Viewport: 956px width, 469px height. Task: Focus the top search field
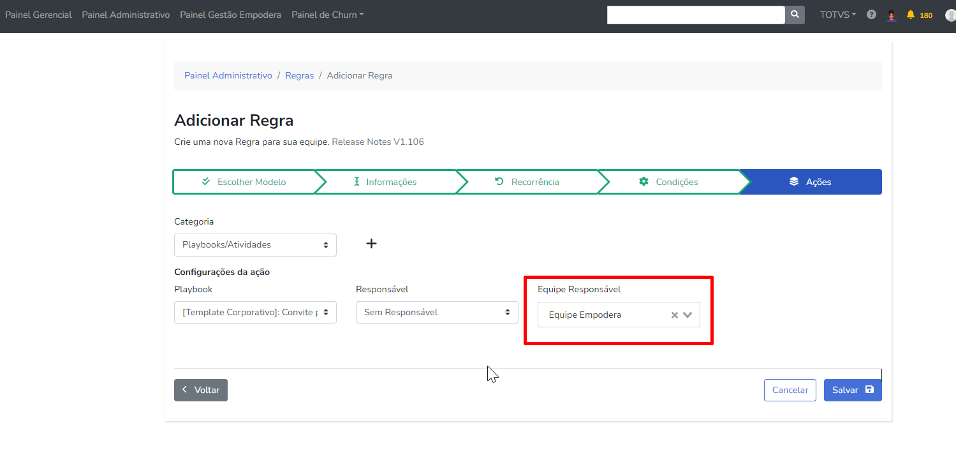(696, 15)
